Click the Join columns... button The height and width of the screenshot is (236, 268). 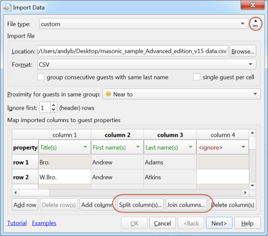click(x=186, y=205)
